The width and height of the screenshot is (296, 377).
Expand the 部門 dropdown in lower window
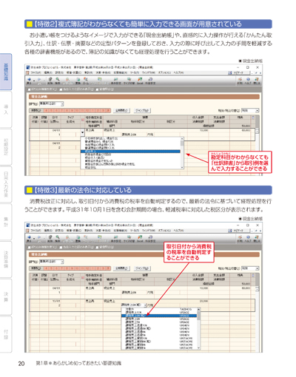click(62, 262)
